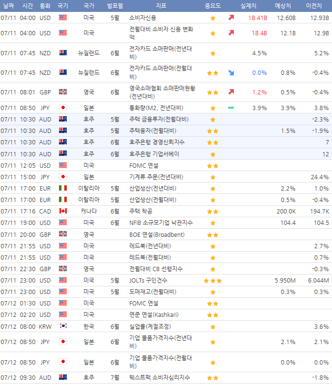The image size is (332, 385).
Task: Click the forecast value 104.4
Action: [x=288, y=223]
